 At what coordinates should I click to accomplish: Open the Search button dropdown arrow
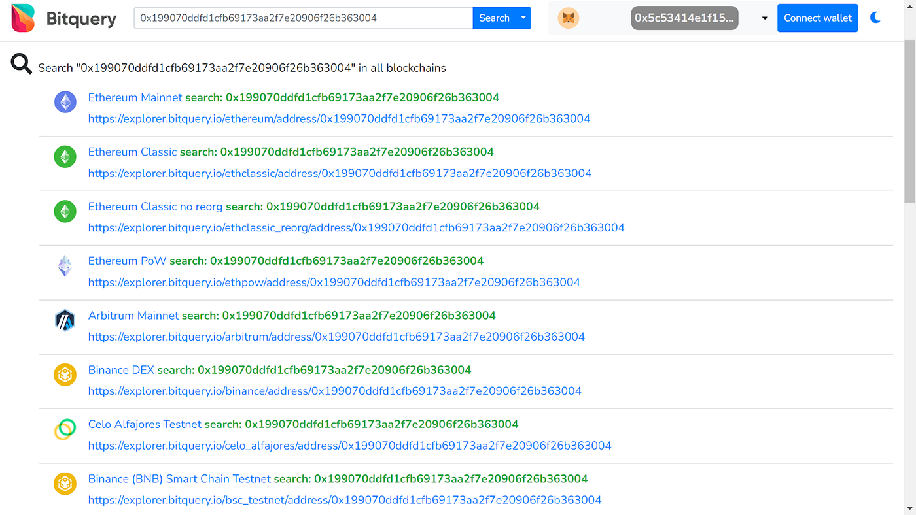(522, 18)
